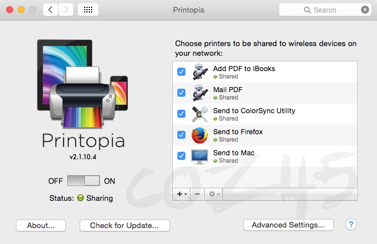Viewport: 377px width, 244px height.
Task: Select the Add PDF to iBooks row
Action: coord(265,72)
